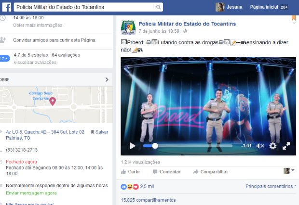
Task: Click Comentar on the post
Action: pyautogui.click(x=167, y=172)
